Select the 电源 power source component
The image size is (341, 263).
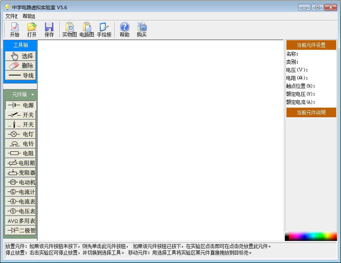pos(20,105)
